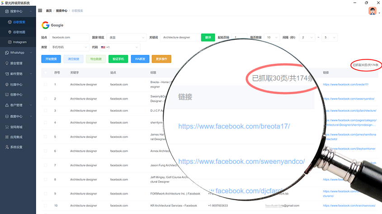Check the checkbox for row 8
Viewport: 382px width, 214px height.
45,180
